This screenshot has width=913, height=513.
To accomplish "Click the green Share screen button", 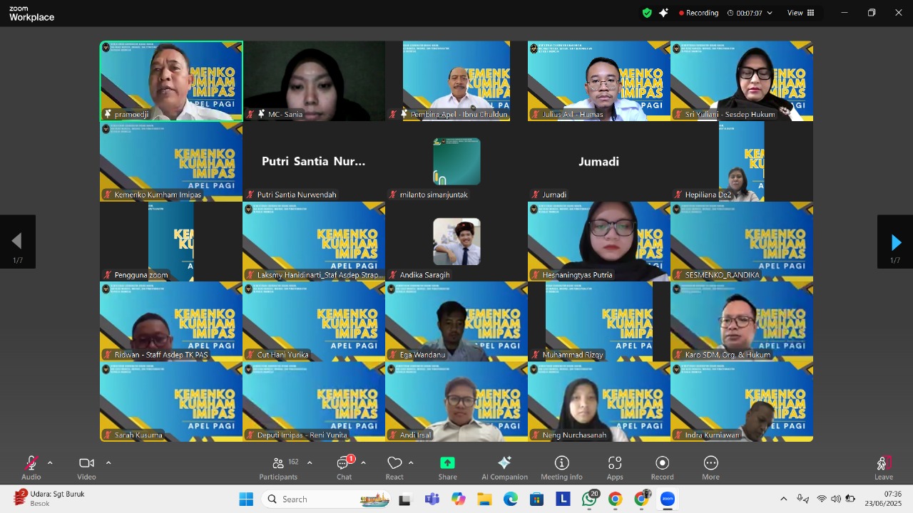I will 447,467.
